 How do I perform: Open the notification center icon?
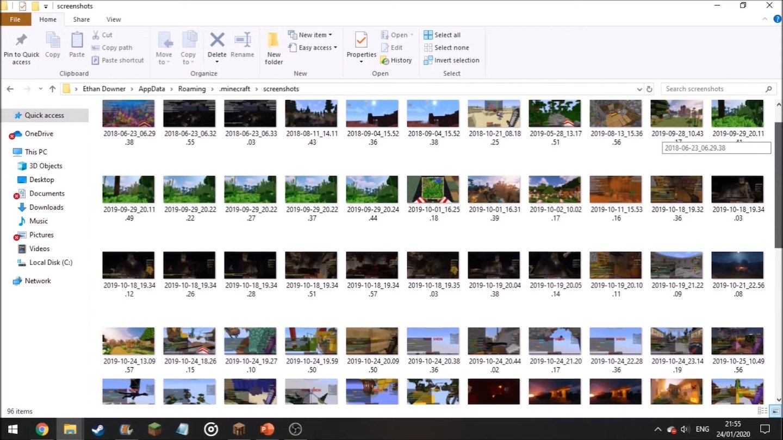coord(765,429)
